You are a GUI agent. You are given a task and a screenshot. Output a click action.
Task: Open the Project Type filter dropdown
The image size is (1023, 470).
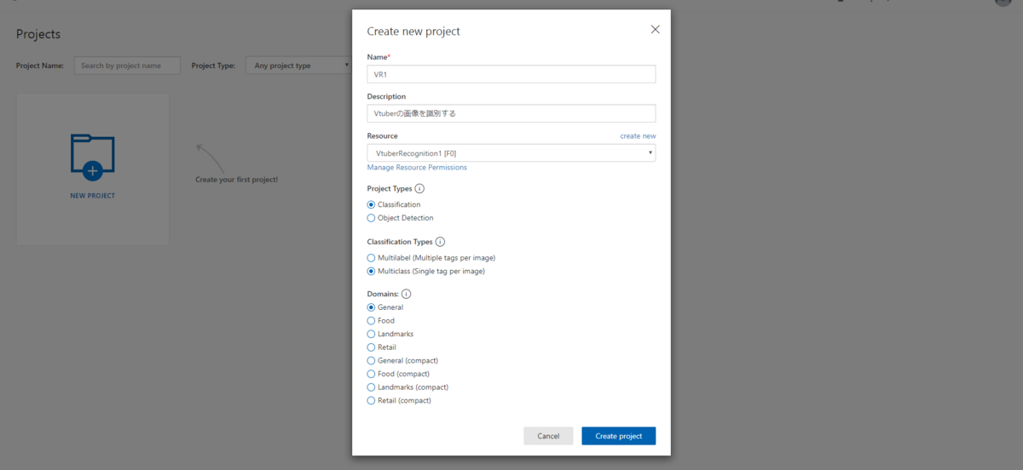(x=298, y=66)
